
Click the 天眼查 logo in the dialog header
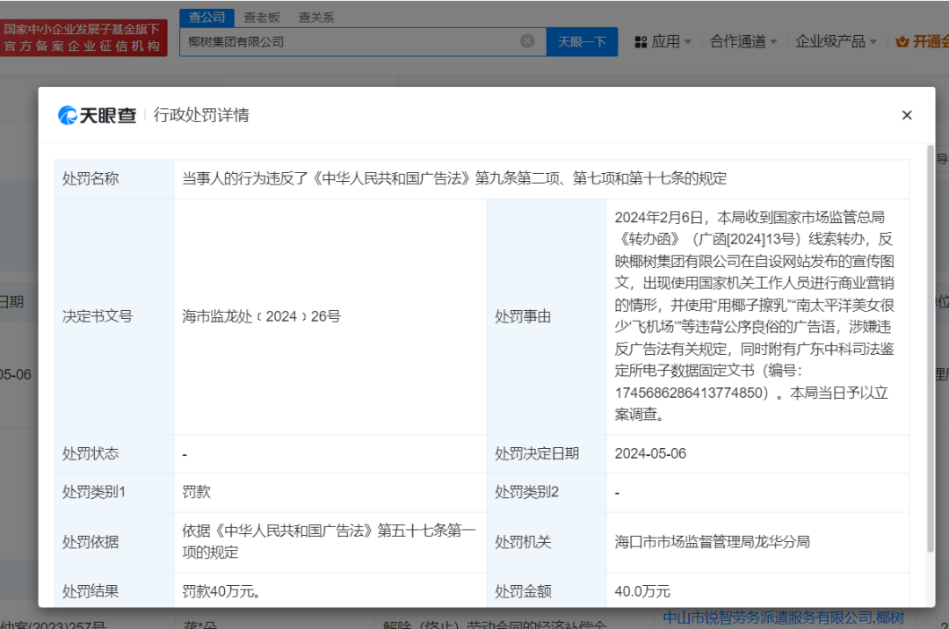(98, 115)
